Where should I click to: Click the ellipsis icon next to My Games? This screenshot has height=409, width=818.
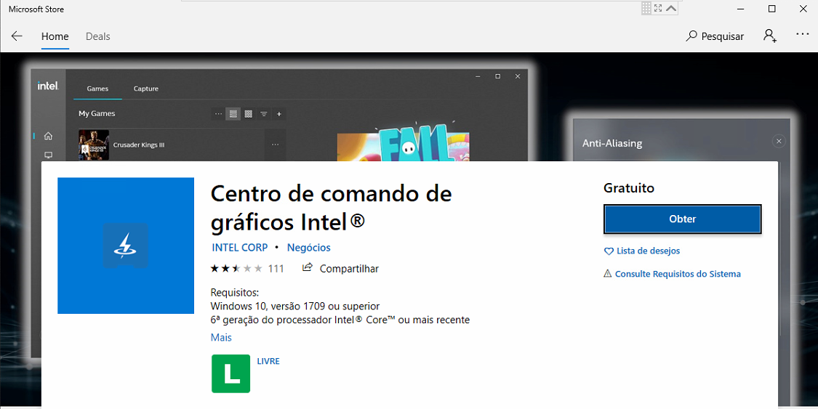[218, 113]
